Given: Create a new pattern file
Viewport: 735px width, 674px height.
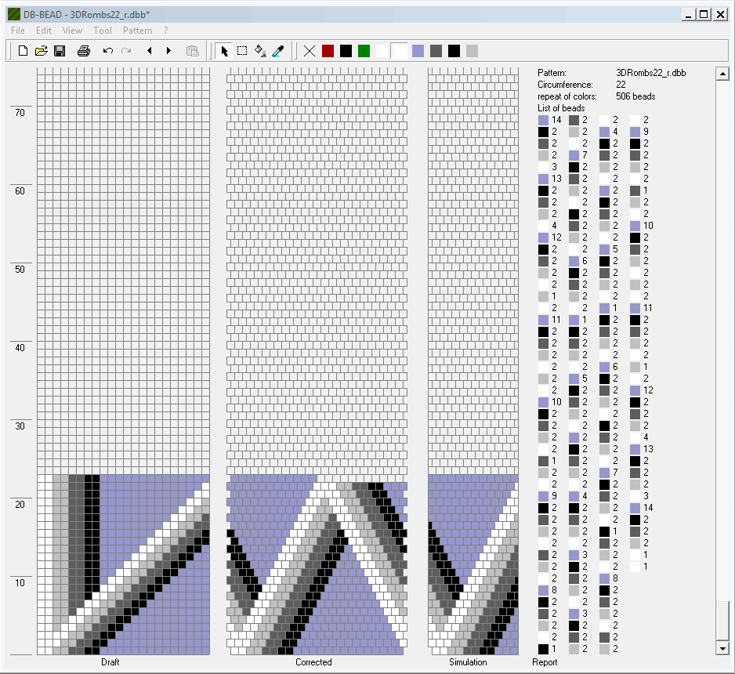Looking at the screenshot, I should point(23,51).
